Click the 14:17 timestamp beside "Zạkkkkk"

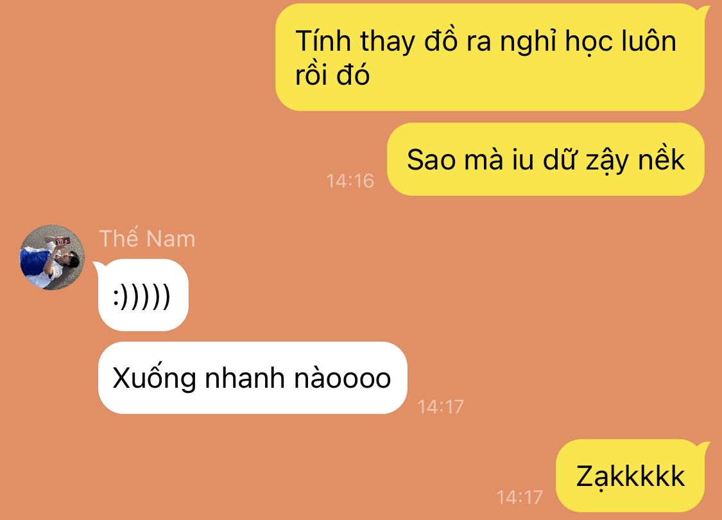(519, 498)
